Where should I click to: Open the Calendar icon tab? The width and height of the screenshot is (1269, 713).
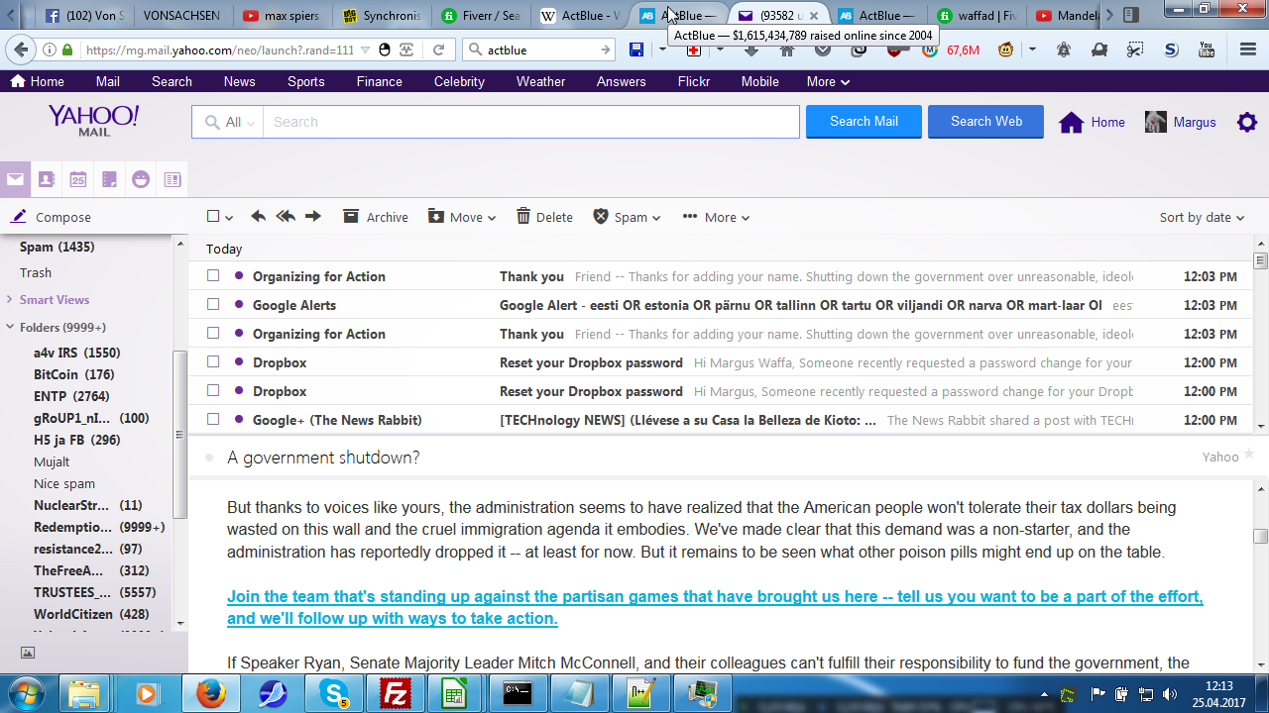click(x=77, y=179)
